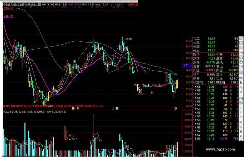244x157 pixels.
Task: Click the '今开' opening price 14.30
Action: [234, 54]
